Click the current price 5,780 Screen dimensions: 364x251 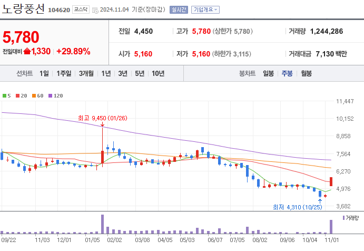click(21, 37)
